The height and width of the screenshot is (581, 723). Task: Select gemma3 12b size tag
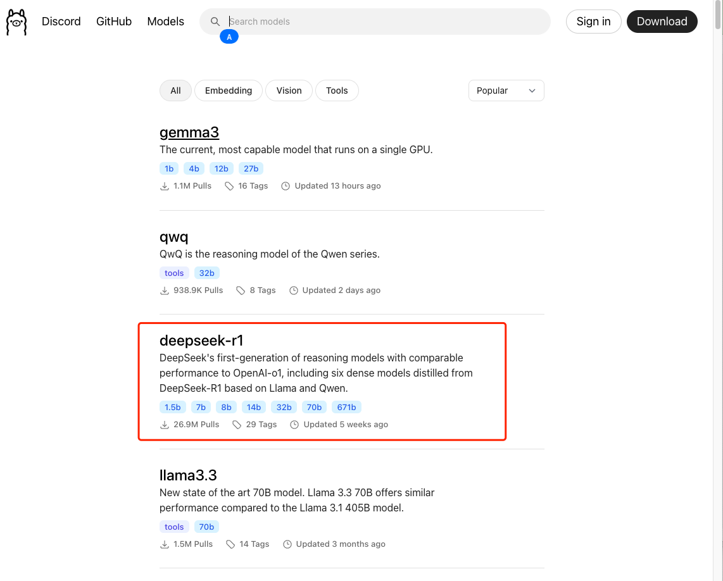222,169
